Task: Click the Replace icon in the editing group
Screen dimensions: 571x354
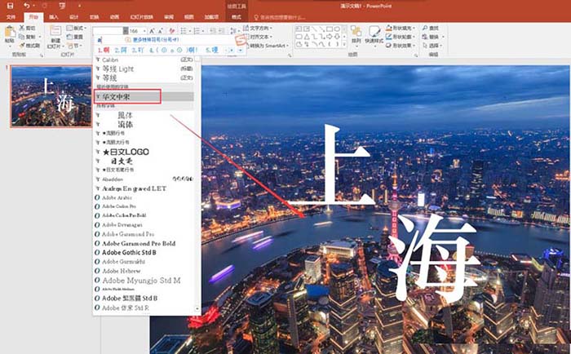Action: coord(425,37)
